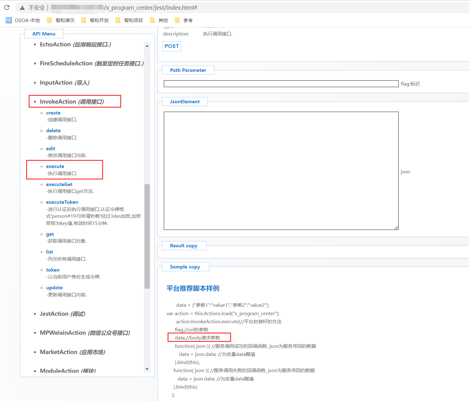Click the API menu scrollbar up arrow

tap(147, 46)
